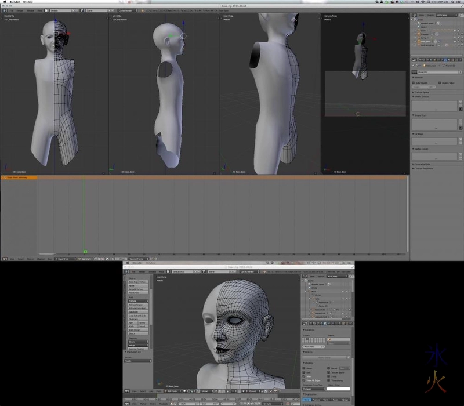Click the Loop Cut and Slide tool button
464x406 pixels.
click(x=137, y=316)
